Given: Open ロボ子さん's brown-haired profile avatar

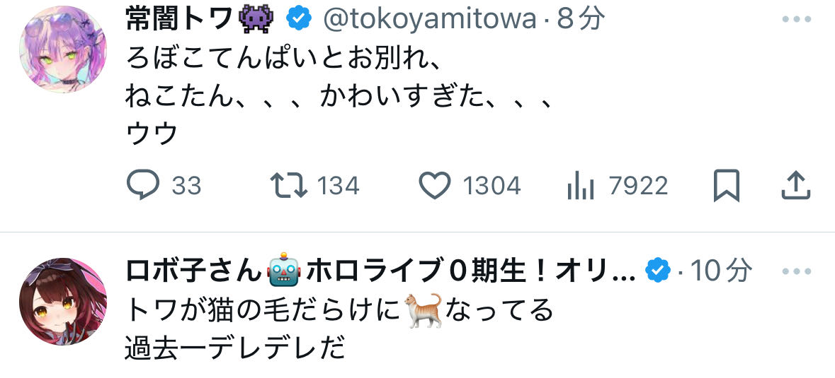Looking at the screenshot, I should coord(63,302).
